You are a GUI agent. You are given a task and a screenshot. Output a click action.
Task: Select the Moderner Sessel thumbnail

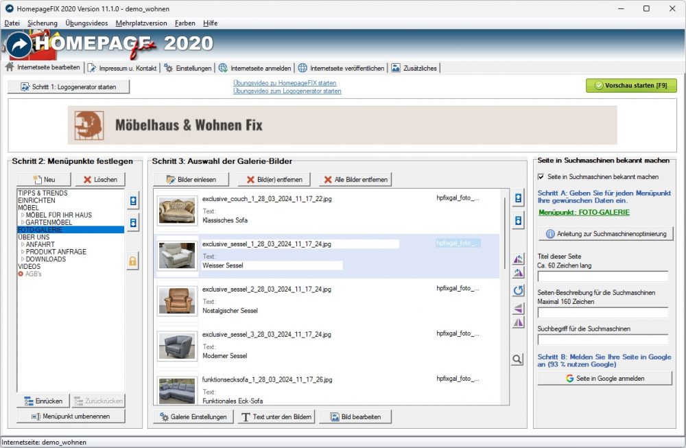[x=177, y=346]
